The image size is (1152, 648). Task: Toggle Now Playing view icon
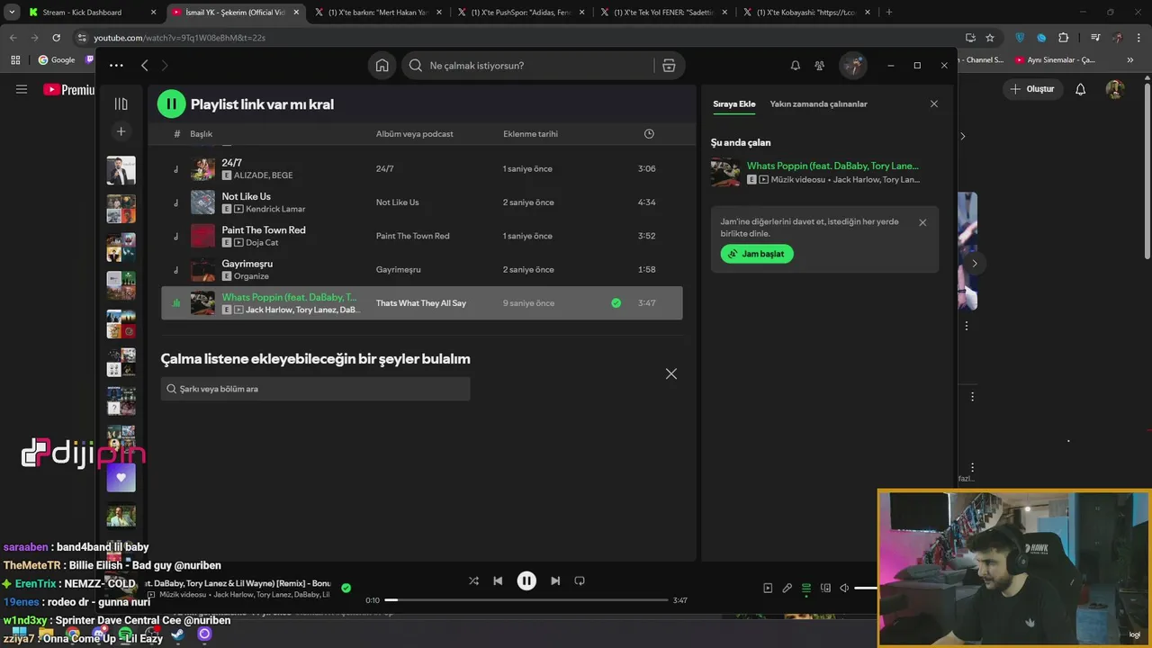[768, 589]
